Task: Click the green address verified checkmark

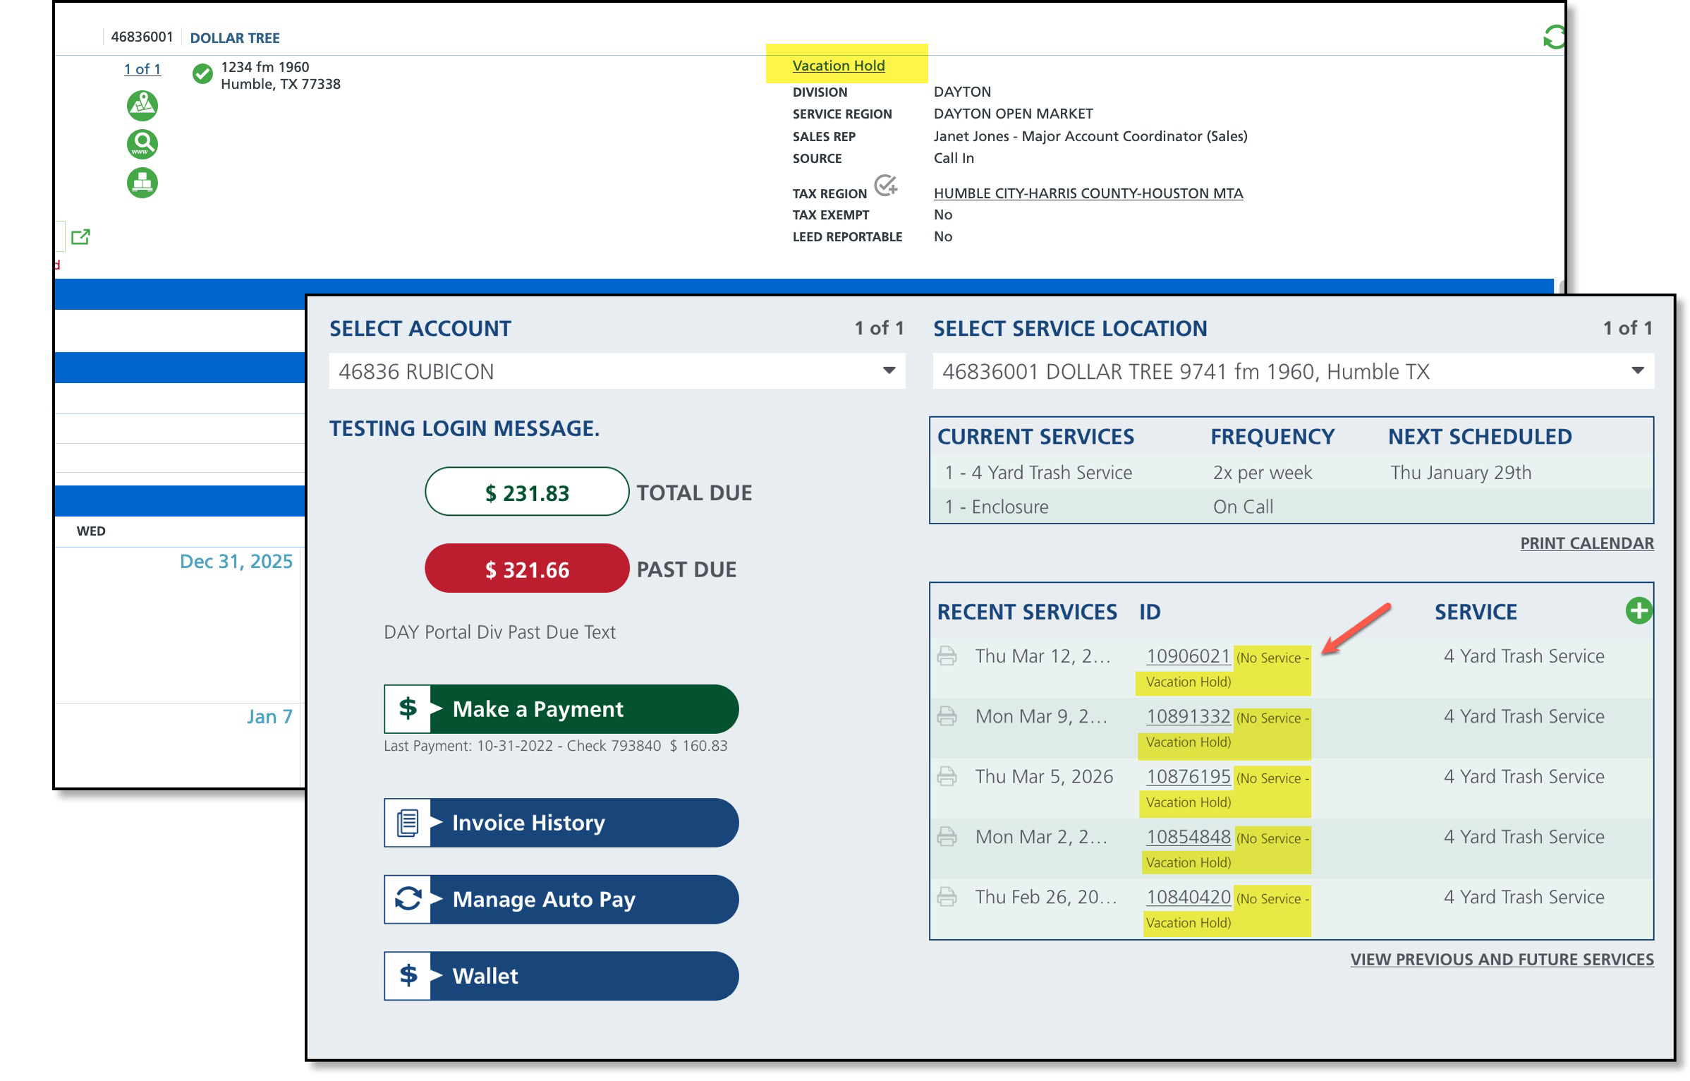Action: [202, 74]
